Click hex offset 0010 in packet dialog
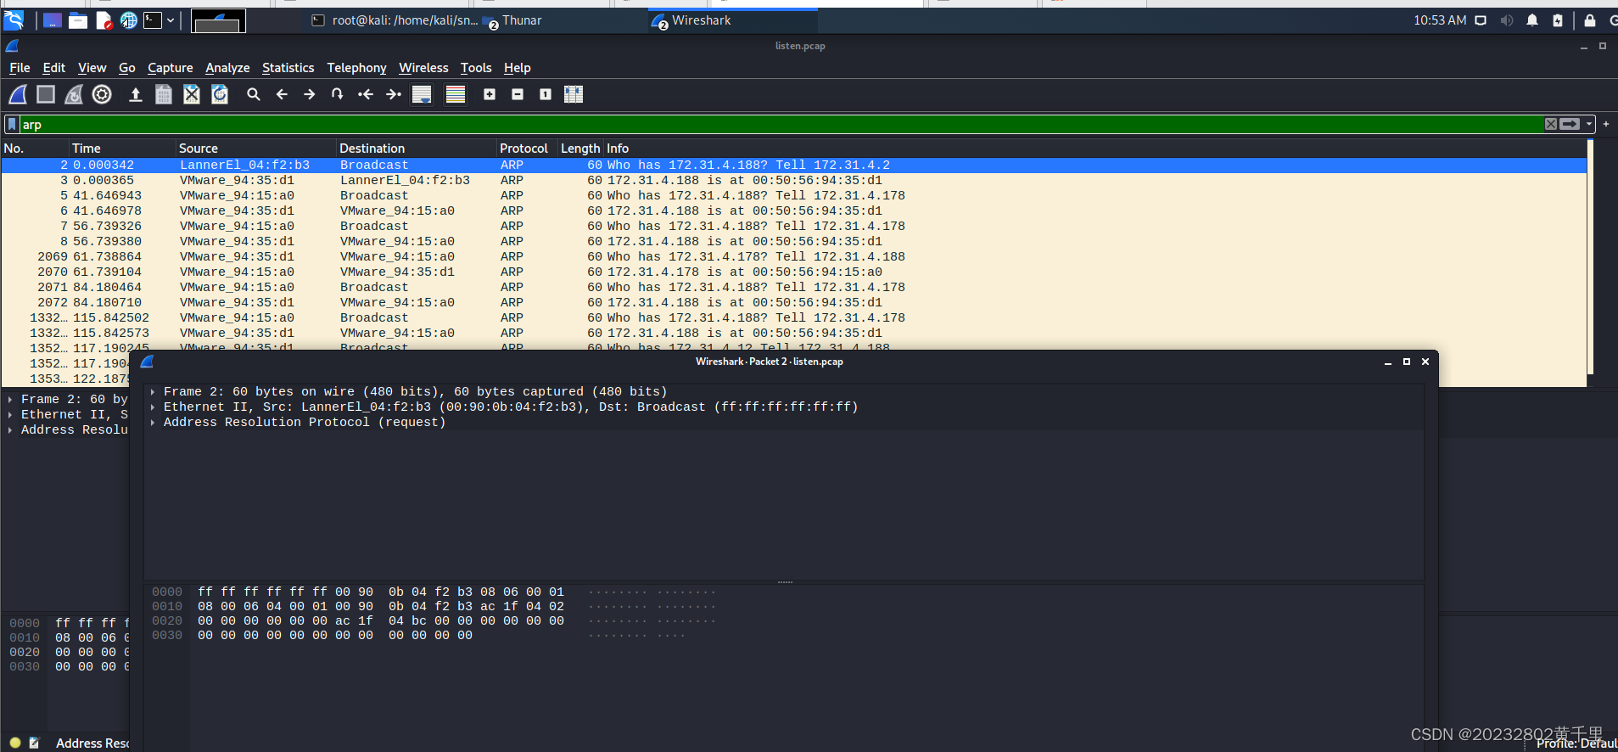The image size is (1618, 752). pos(167,607)
